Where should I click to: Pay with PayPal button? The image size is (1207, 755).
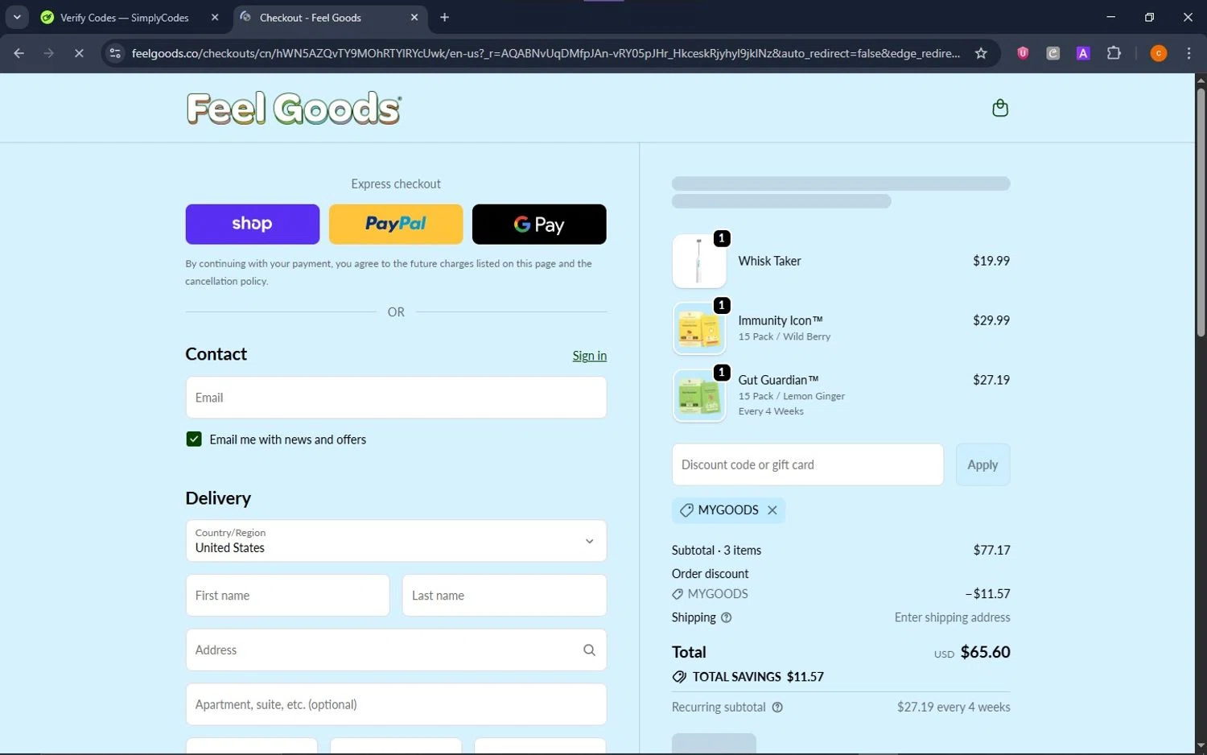[x=396, y=224]
